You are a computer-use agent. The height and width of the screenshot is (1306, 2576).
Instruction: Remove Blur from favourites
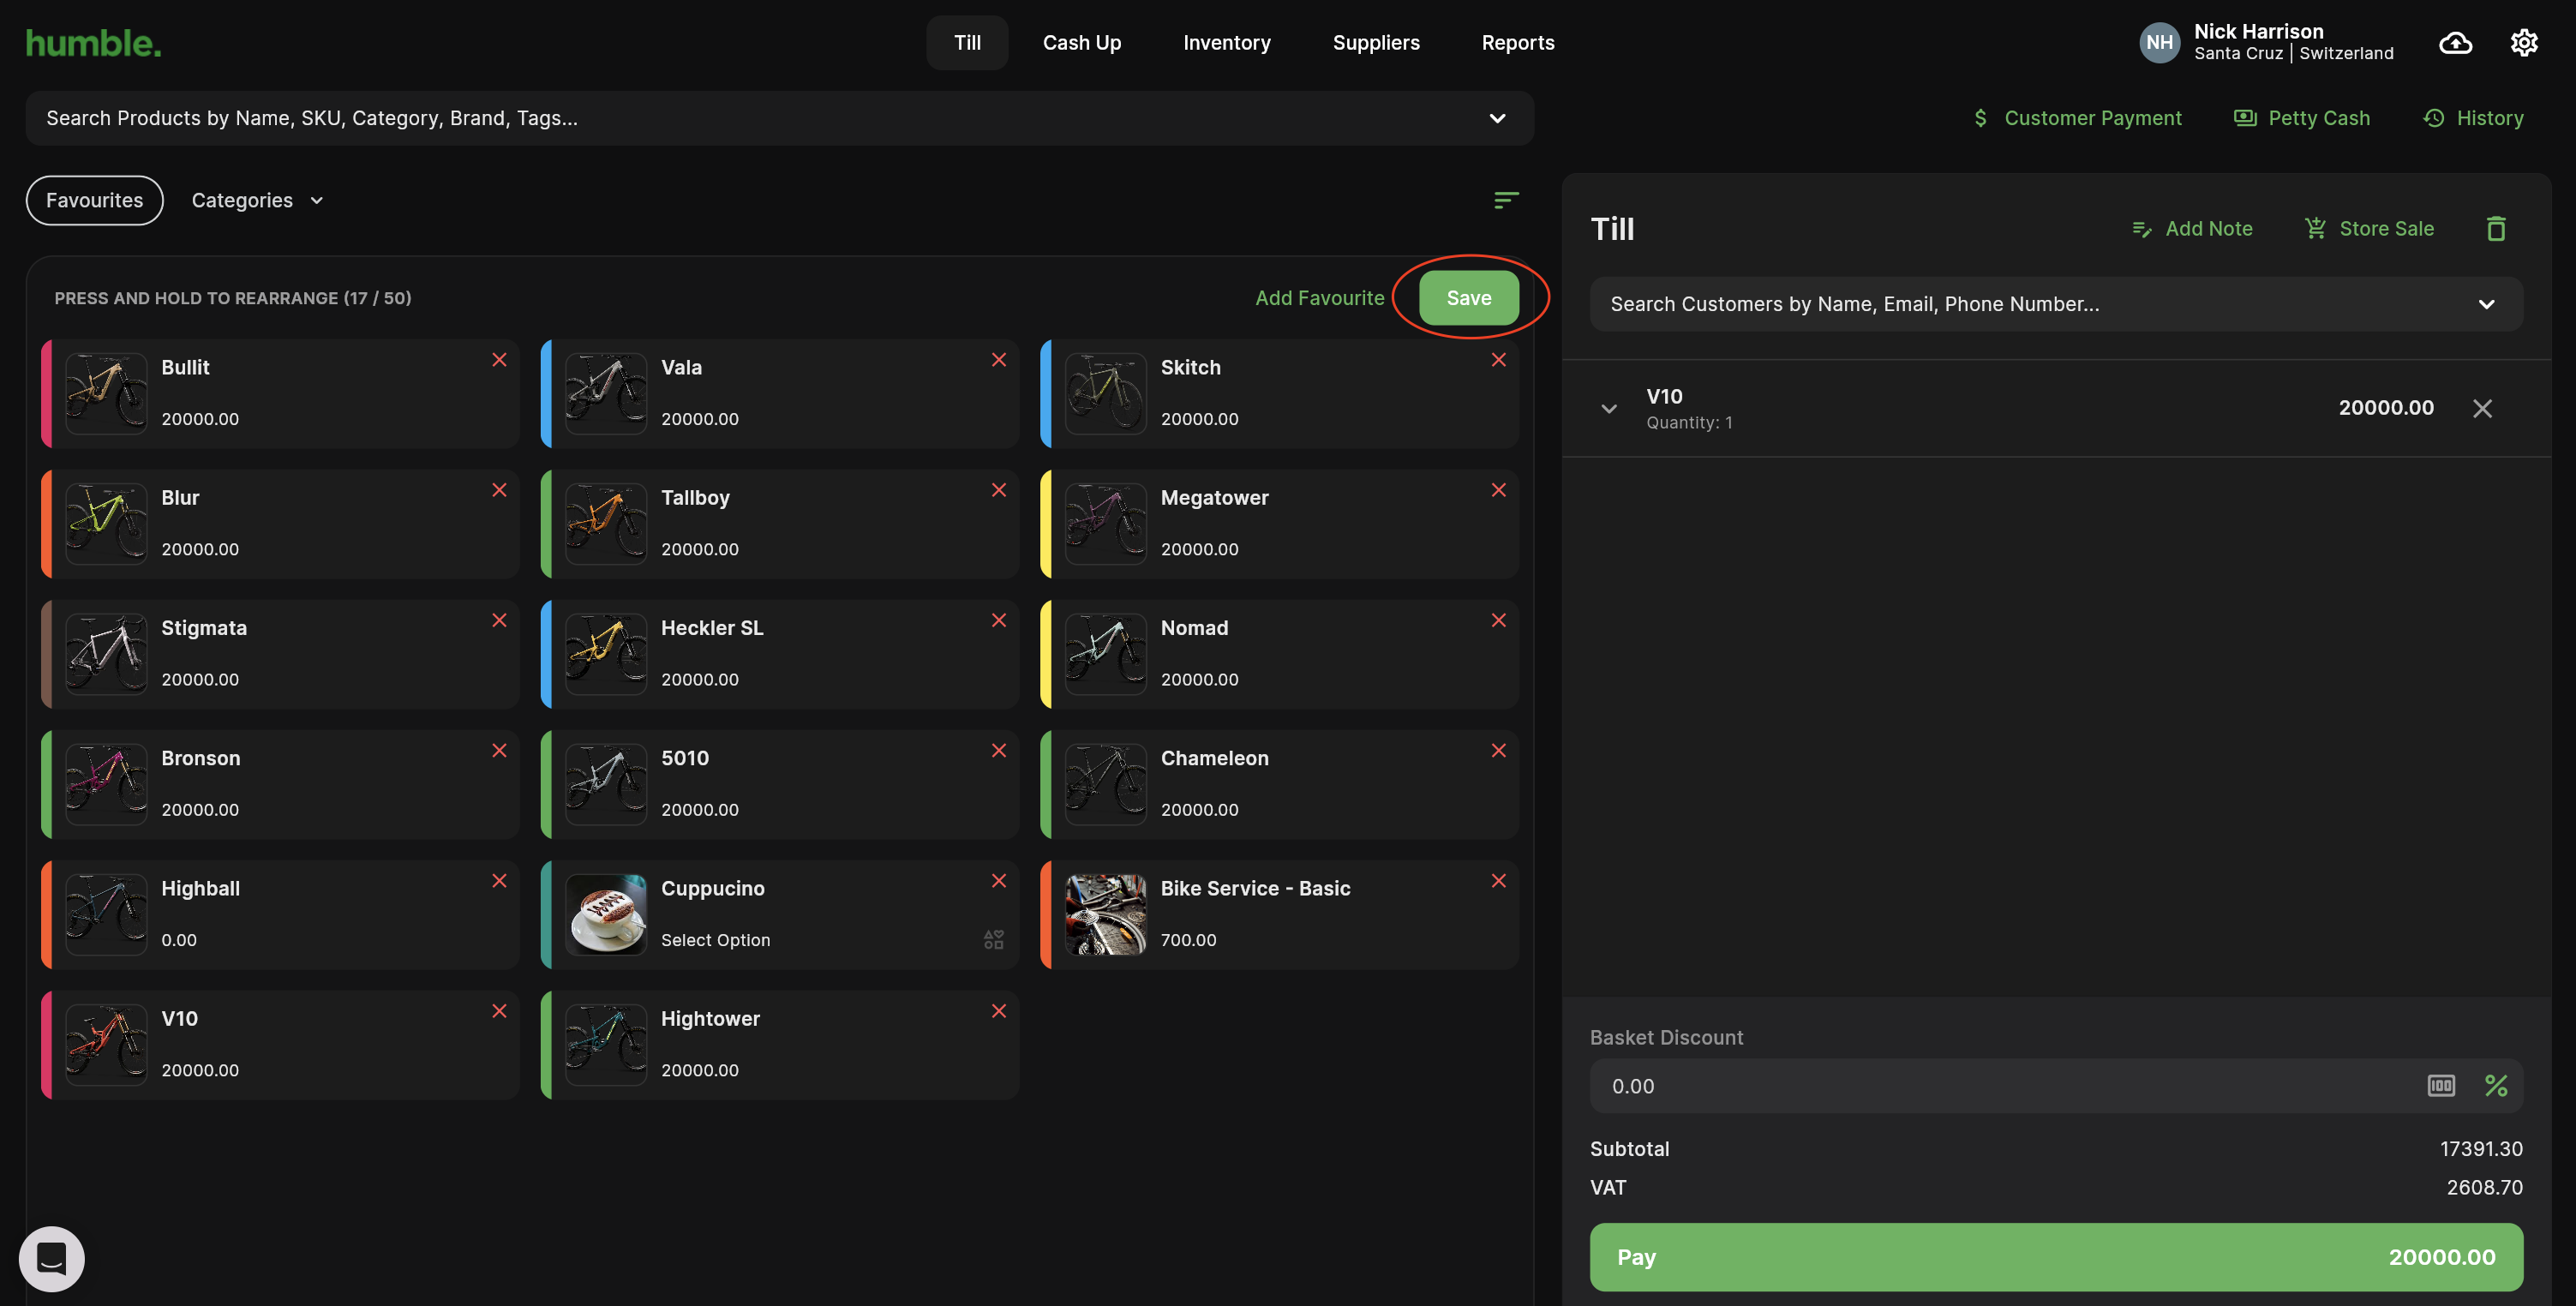point(499,490)
